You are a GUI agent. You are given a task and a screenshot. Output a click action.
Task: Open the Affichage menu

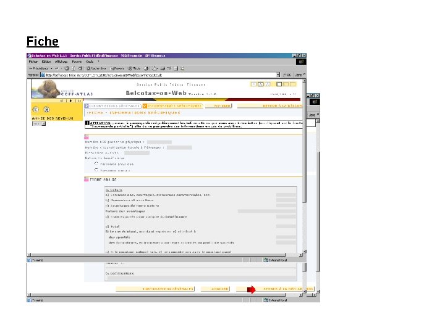[x=61, y=62]
